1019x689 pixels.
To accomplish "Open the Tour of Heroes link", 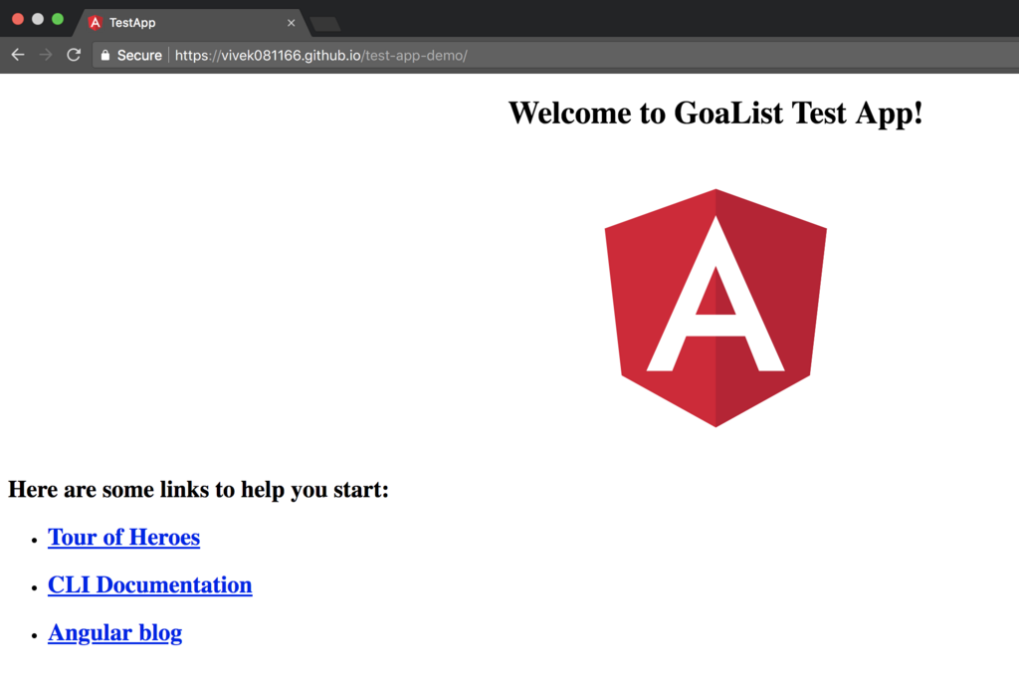I will point(124,537).
